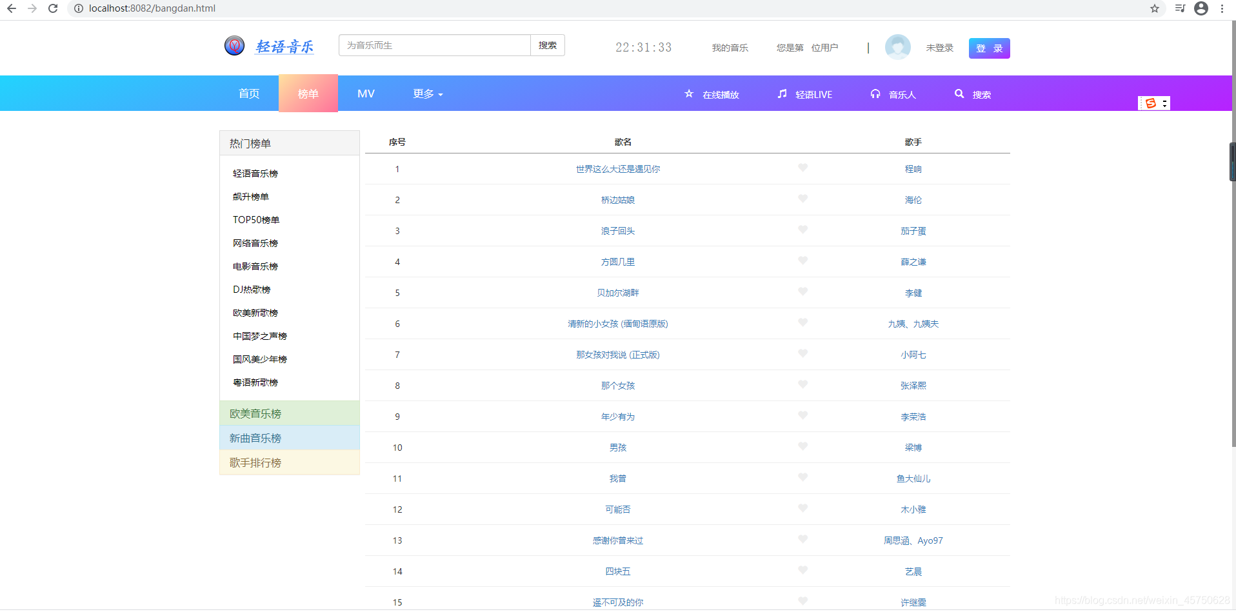Screen dimensions: 1236x612
Task: Open 飙升榜单 chart
Action: [x=251, y=197]
